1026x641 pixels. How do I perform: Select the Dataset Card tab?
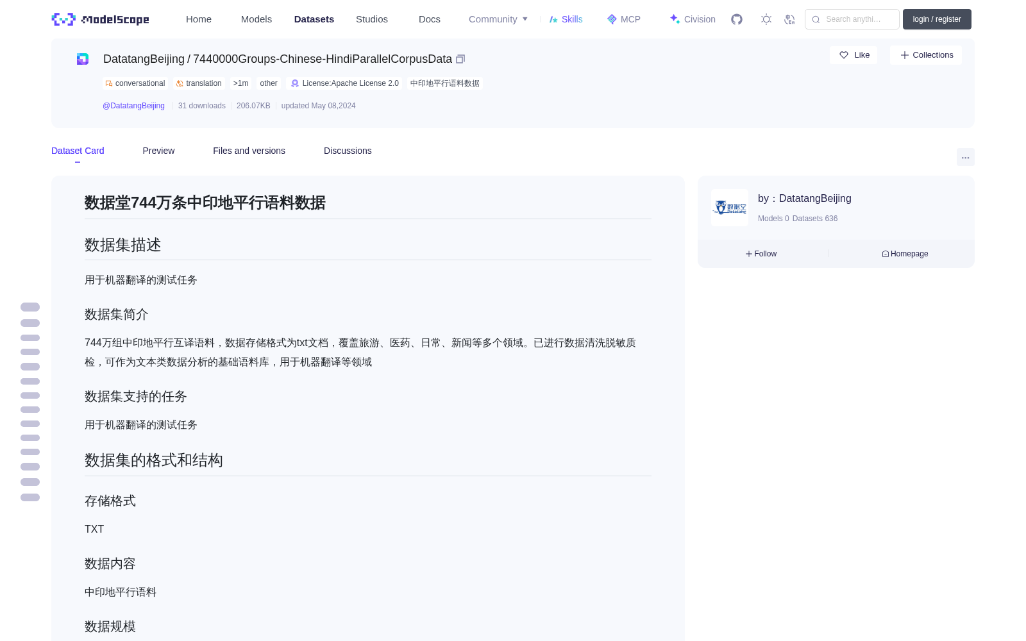(78, 151)
